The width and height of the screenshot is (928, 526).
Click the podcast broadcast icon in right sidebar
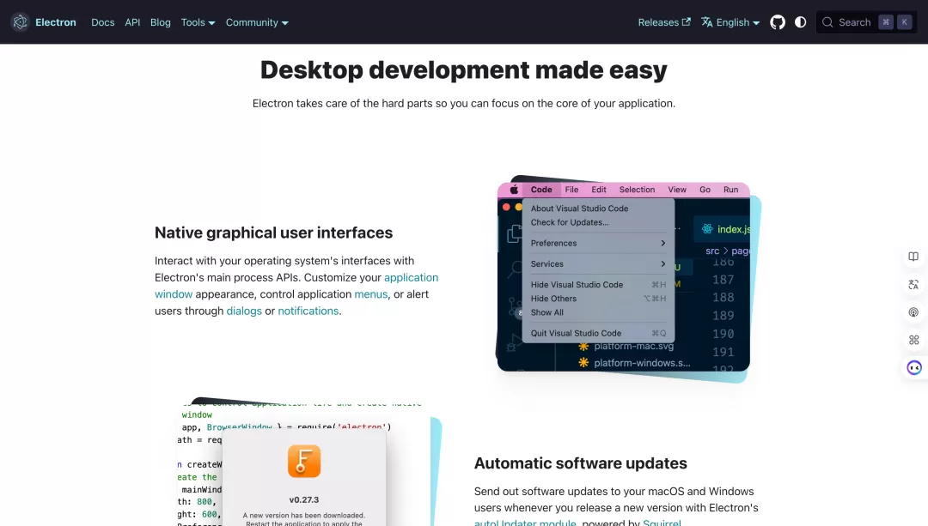click(x=913, y=312)
